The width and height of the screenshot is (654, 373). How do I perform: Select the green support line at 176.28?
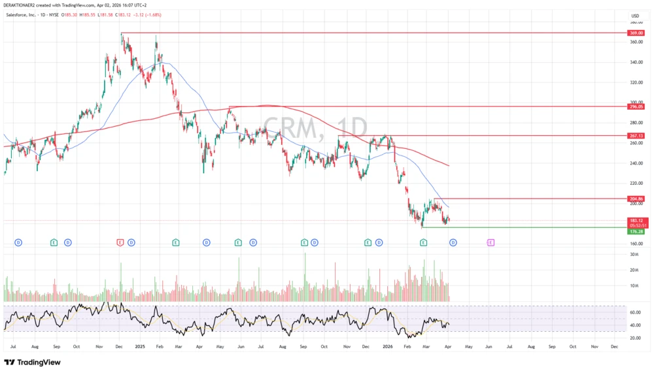tap(524, 227)
